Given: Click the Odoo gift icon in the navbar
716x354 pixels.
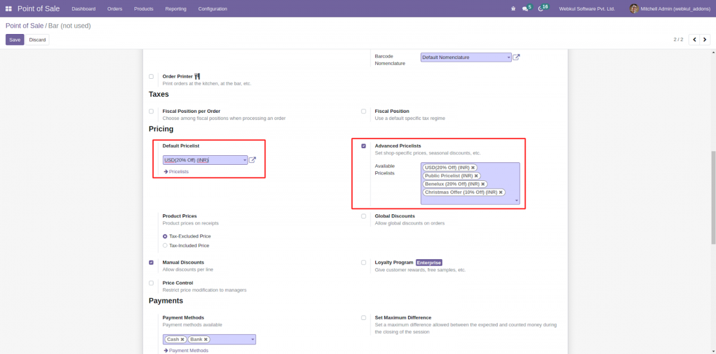Looking at the screenshot, I should [513, 8].
